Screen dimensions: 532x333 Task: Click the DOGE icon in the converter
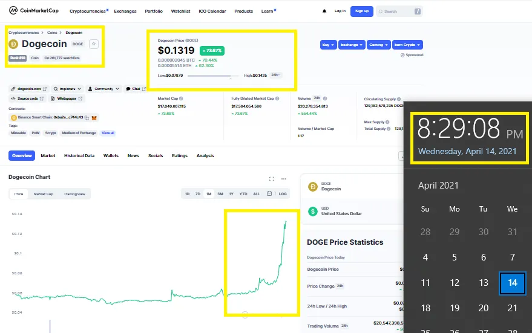(x=312, y=186)
